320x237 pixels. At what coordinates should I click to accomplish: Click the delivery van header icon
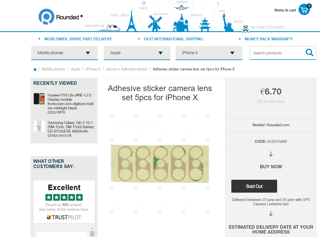coord(114,28)
